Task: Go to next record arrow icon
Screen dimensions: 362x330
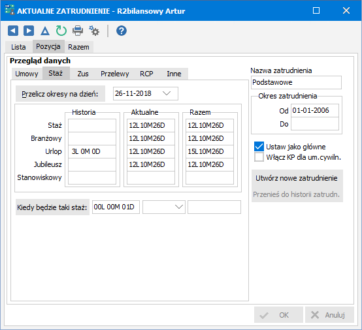Action: [29, 31]
